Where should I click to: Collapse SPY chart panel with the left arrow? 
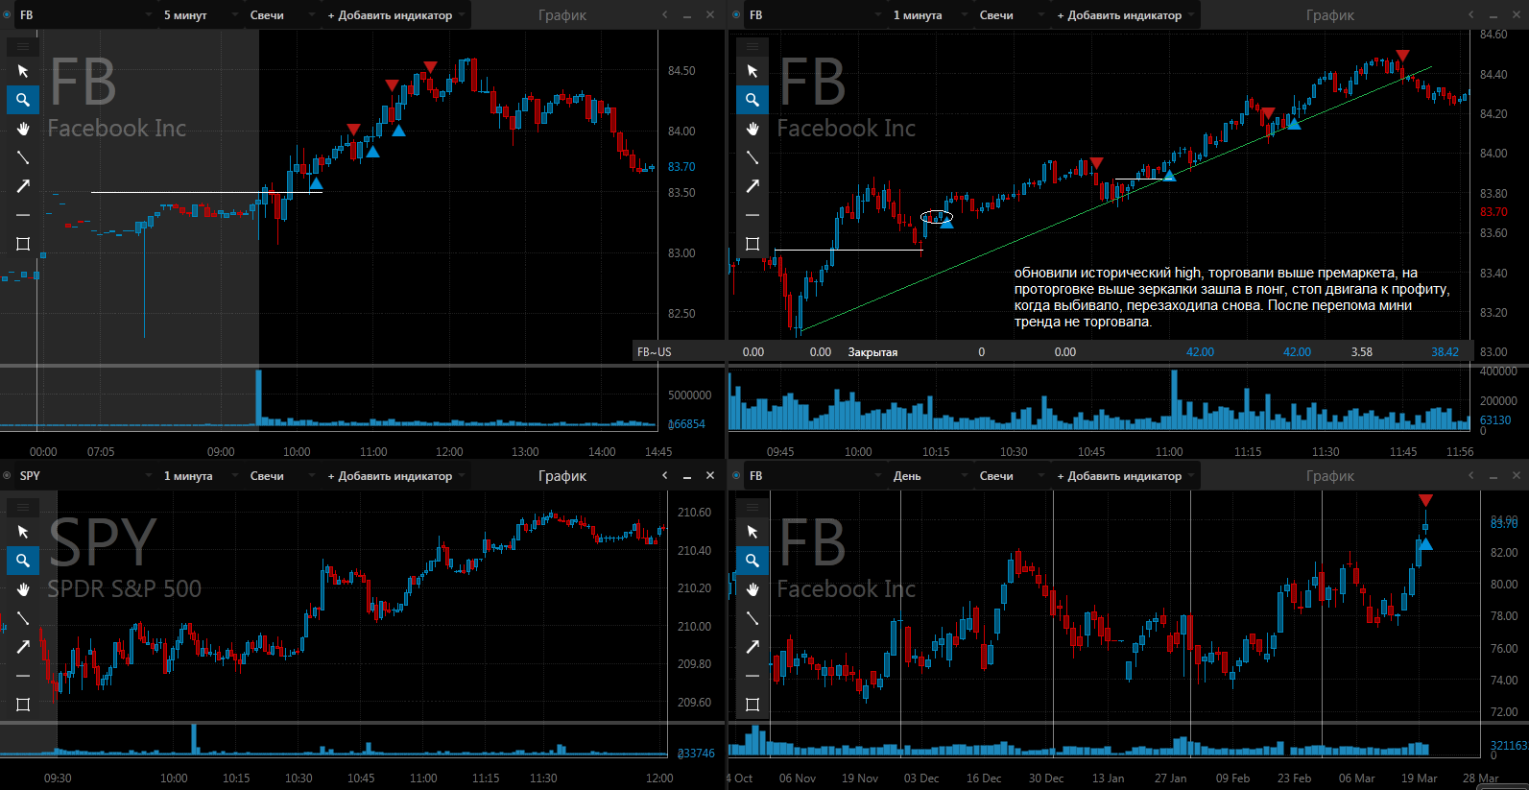(665, 475)
